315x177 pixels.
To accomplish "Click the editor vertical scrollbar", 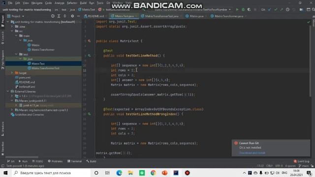I will pos(311,61).
